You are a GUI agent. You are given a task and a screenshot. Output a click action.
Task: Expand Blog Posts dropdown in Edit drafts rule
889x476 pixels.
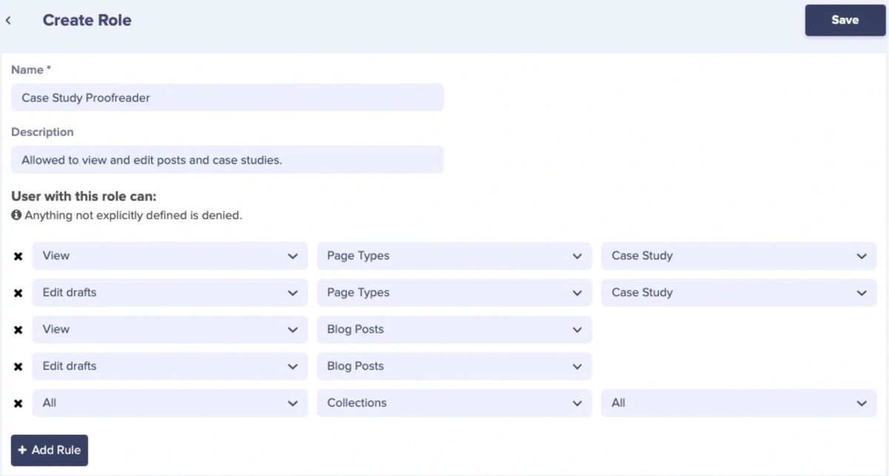[454, 366]
